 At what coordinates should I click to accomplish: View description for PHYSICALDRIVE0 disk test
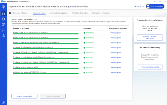[116, 38]
